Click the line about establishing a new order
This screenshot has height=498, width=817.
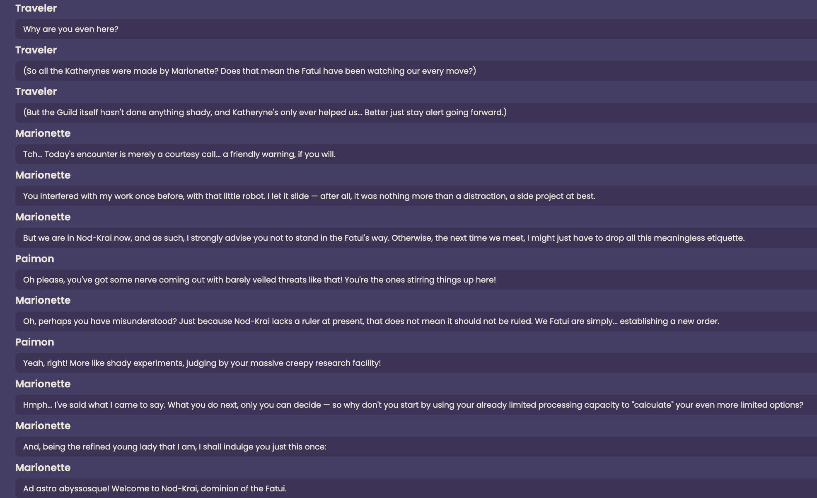coord(416,321)
